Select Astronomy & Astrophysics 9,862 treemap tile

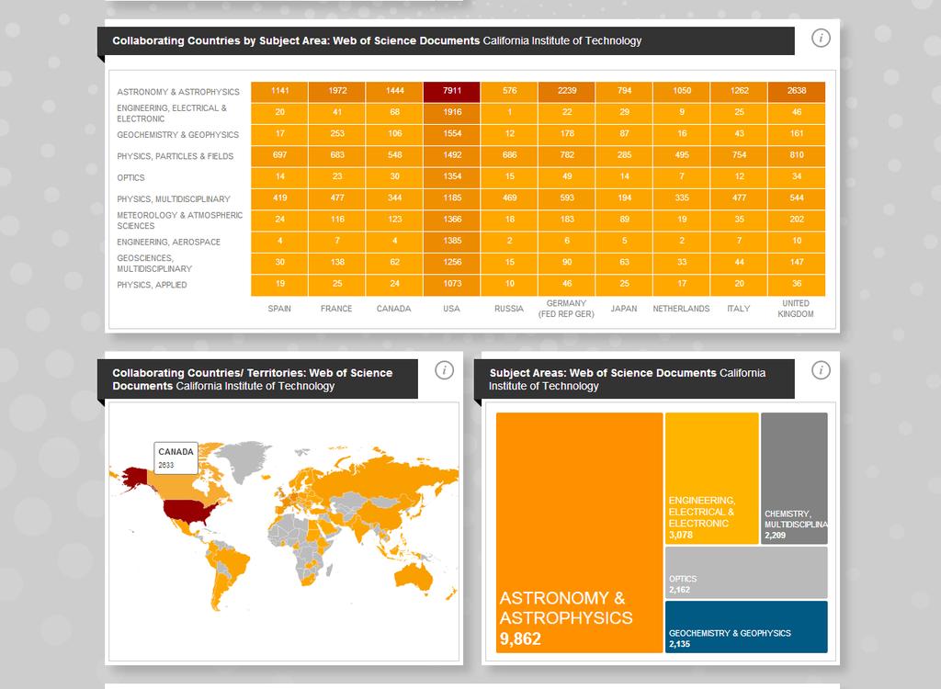pos(579,532)
